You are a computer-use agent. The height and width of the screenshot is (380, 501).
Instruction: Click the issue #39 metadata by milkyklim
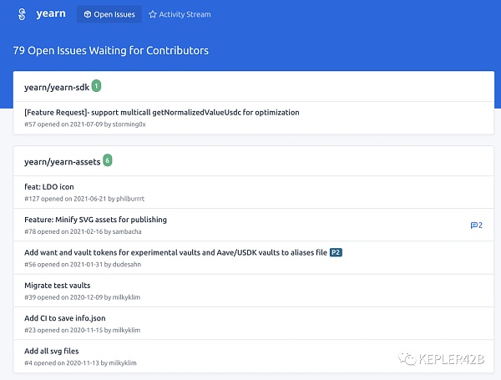coord(83,297)
